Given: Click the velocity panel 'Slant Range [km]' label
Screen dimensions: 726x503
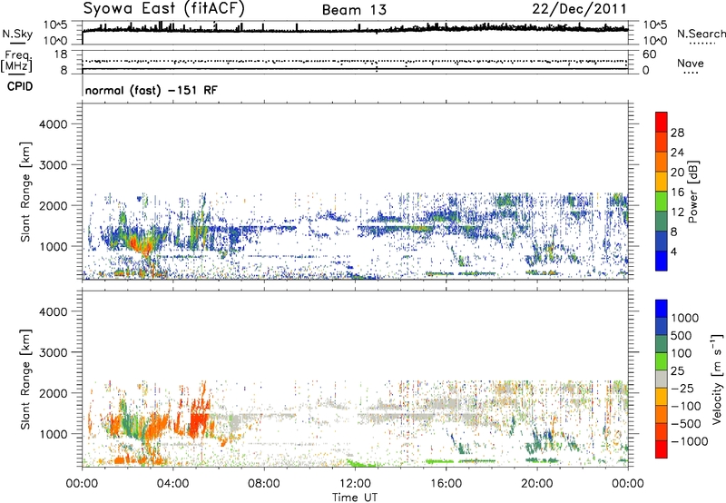Looking at the screenshot, I should [25, 379].
